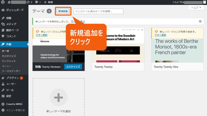Click the plugin update badge
Screen dimensions: 207x116
21,78
